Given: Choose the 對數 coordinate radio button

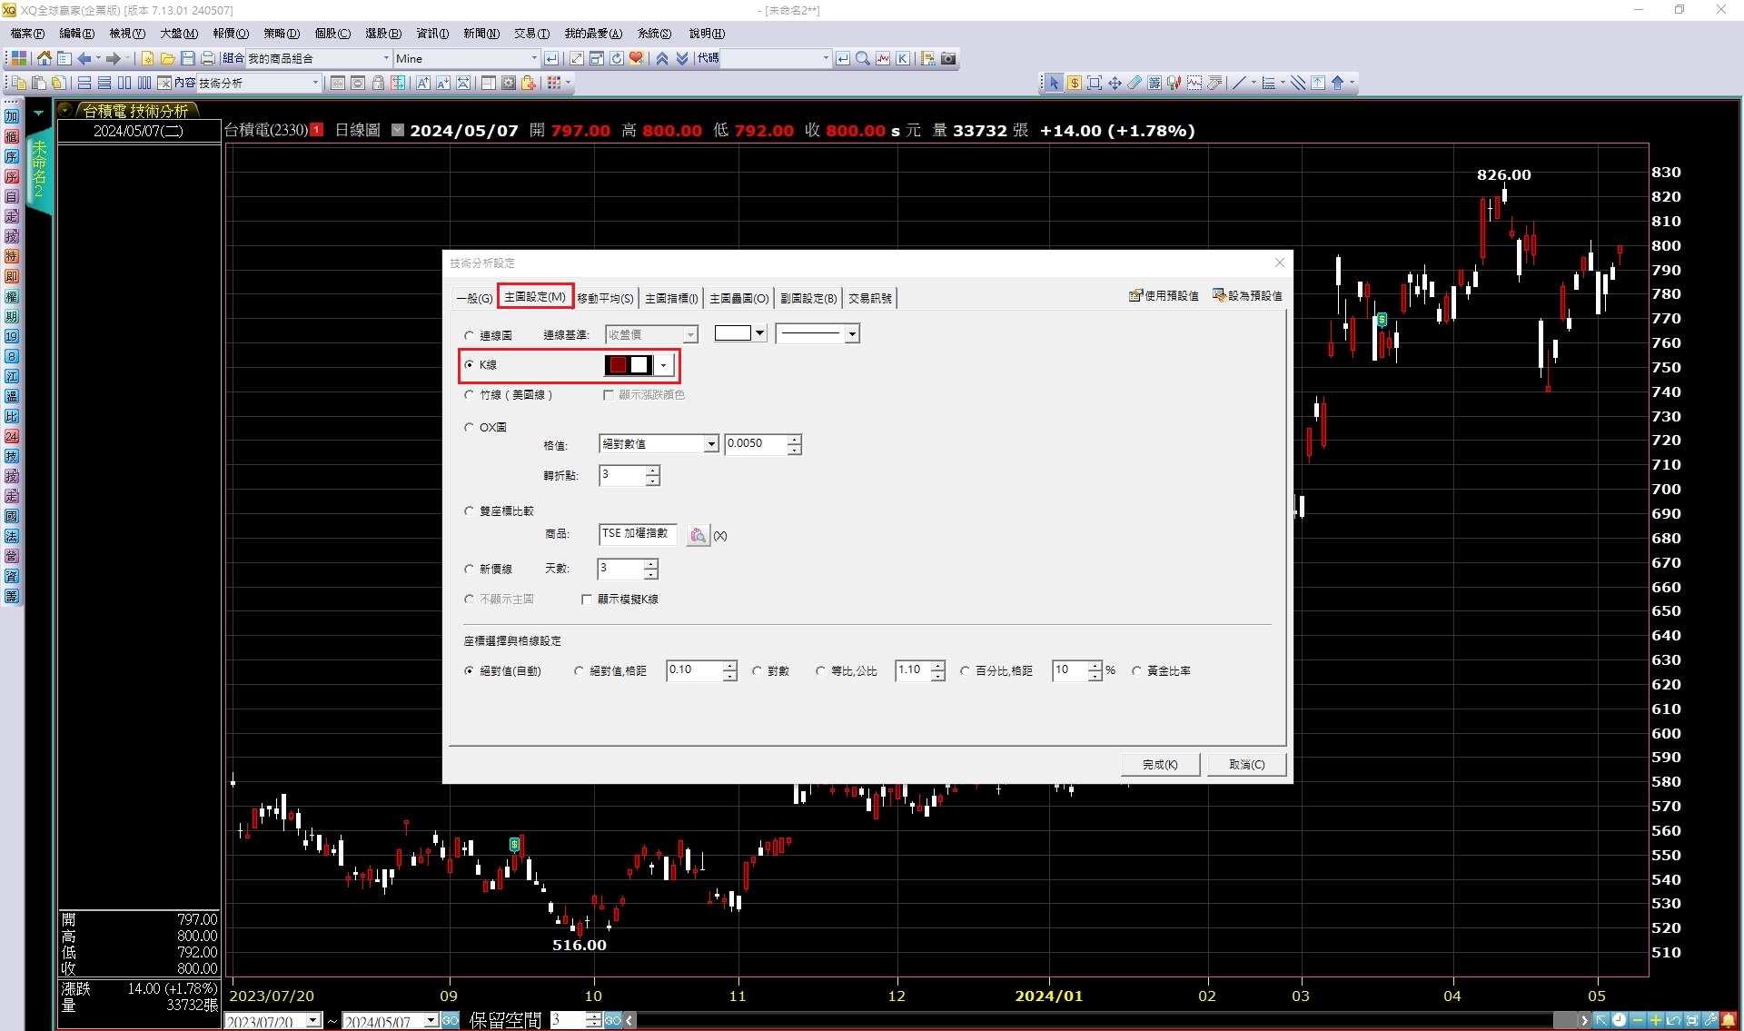Looking at the screenshot, I should click(x=758, y=671).
